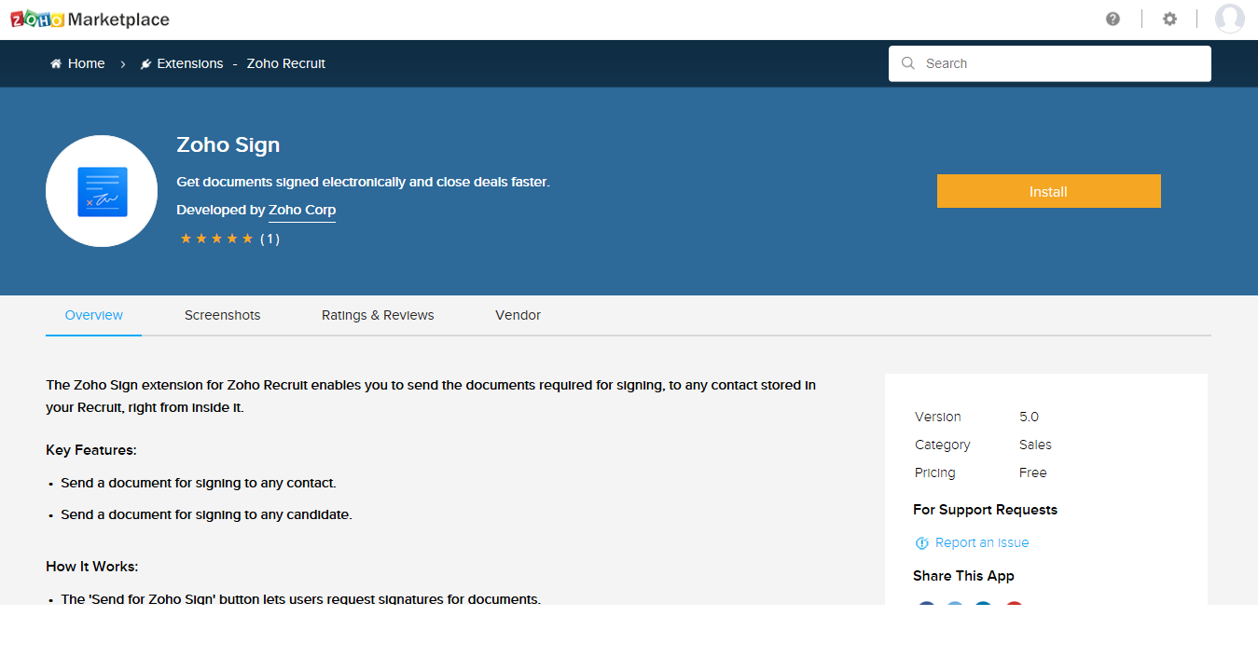The image size is (1258, 671).
Task: Open the settings gear icon
Action: coord(1169,19)
